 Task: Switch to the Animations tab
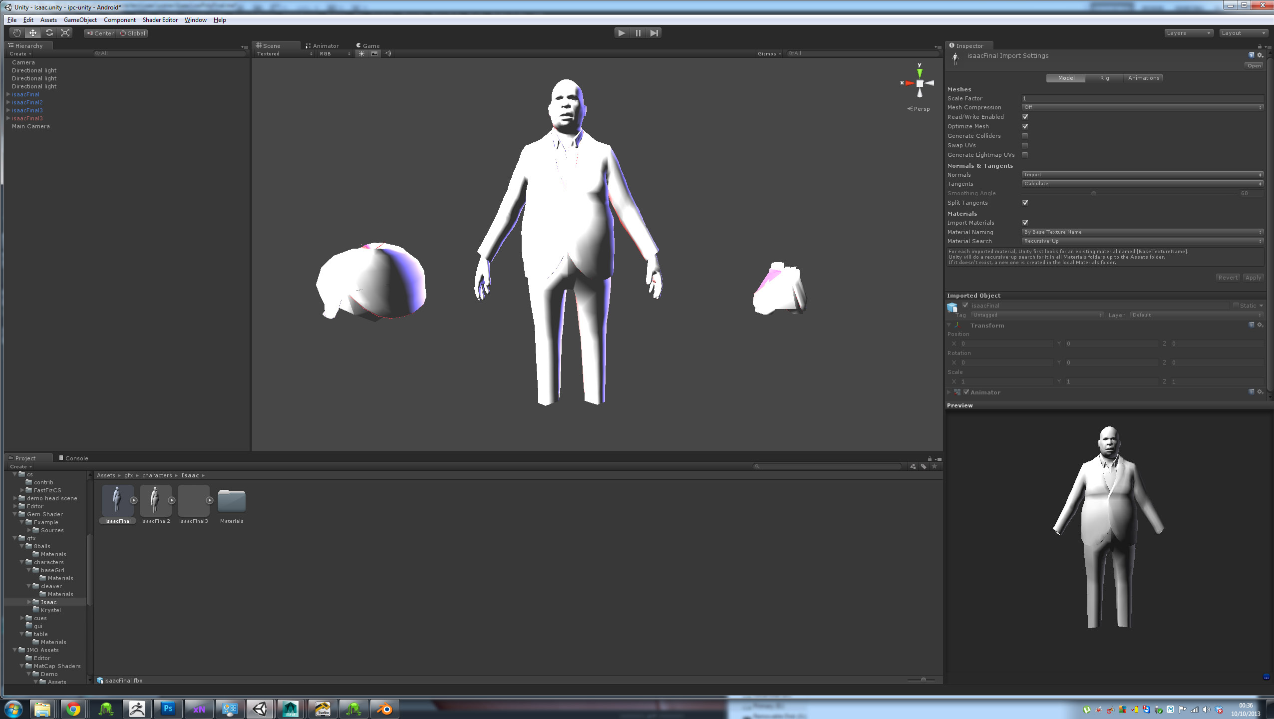[x=1143, y=78]
